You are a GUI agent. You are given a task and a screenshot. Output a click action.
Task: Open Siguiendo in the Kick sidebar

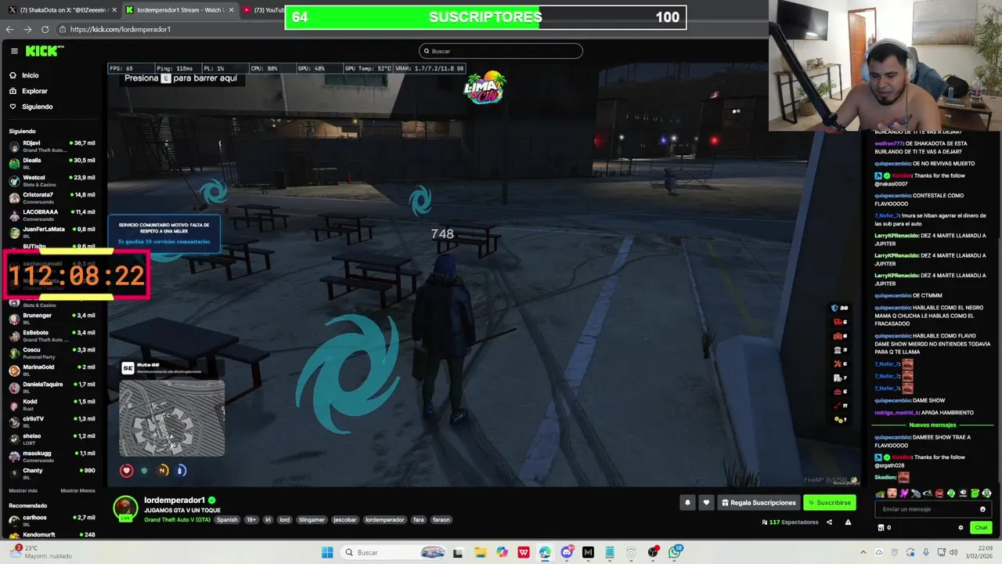pyautogui.click(x=37, y=107)
